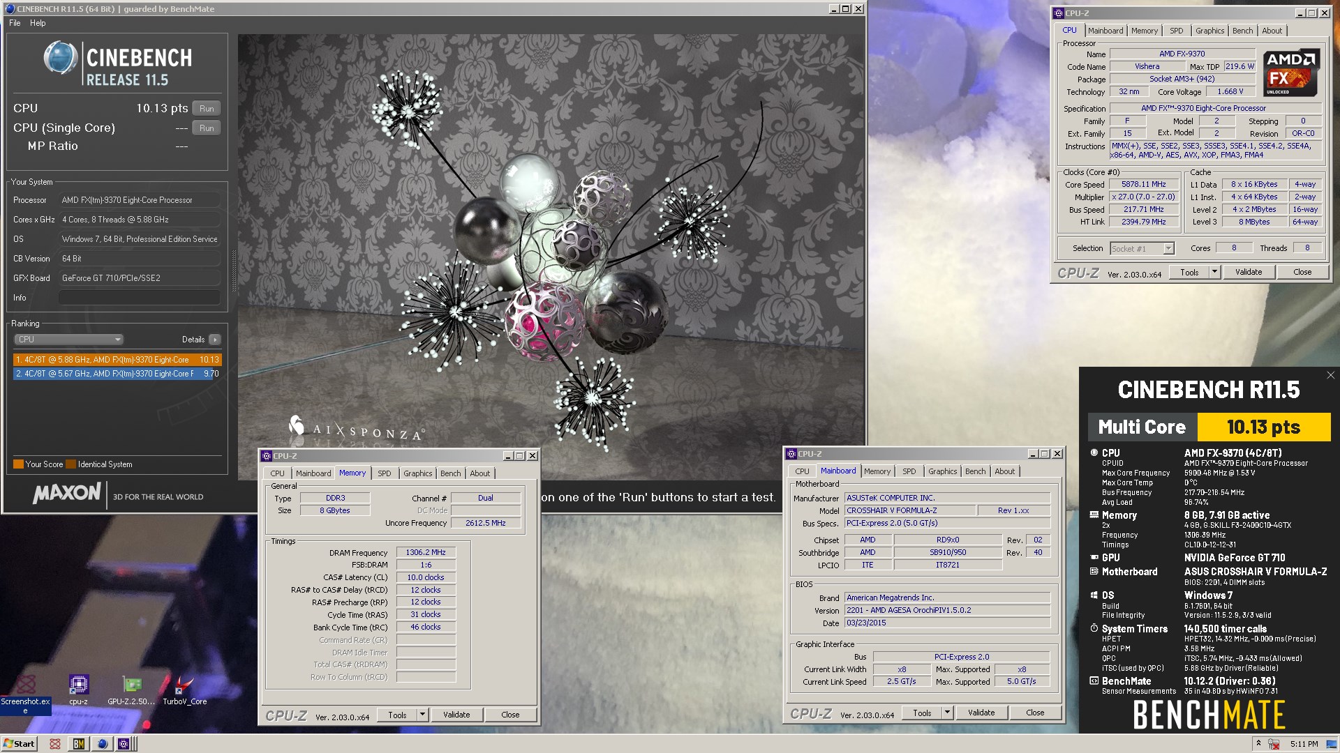
Task: Click the BenchMate code bracket icon
Action: (x=1094, y=681)
